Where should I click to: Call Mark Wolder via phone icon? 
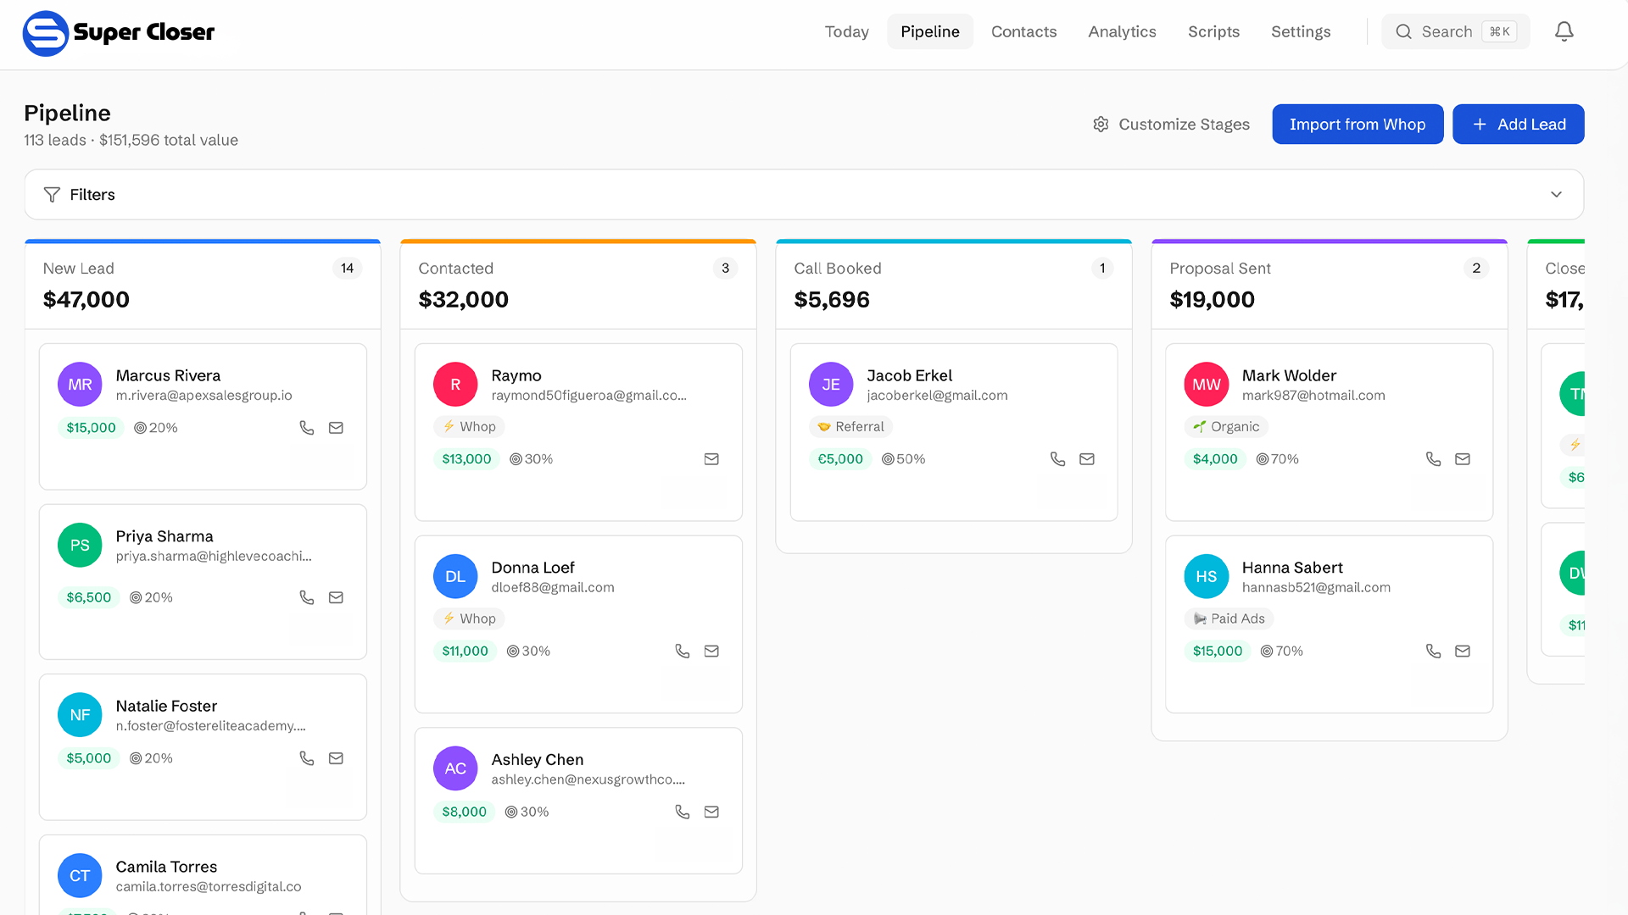(1434, 459)
